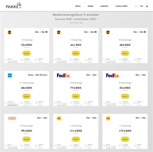Switch language to DA
The image size is (153, 152).
(136, 6)
